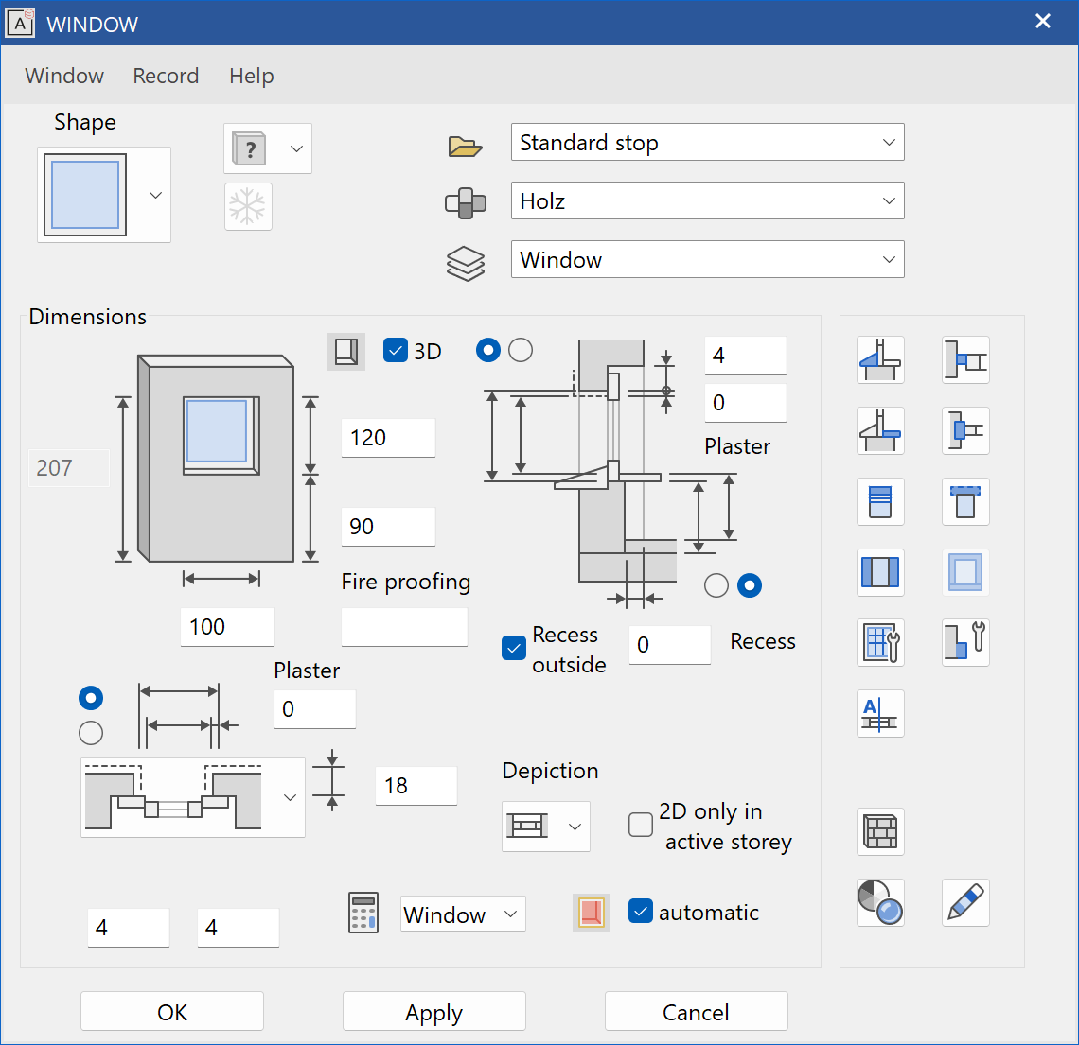Click the filled radio button next to 3D checkbox
1079x1045 pixels.
click(x=488, y=350)
